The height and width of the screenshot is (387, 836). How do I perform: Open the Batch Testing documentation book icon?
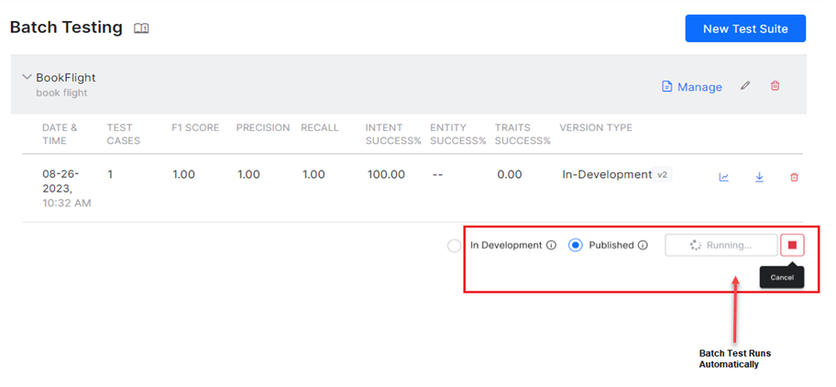[x=141, y=28]
